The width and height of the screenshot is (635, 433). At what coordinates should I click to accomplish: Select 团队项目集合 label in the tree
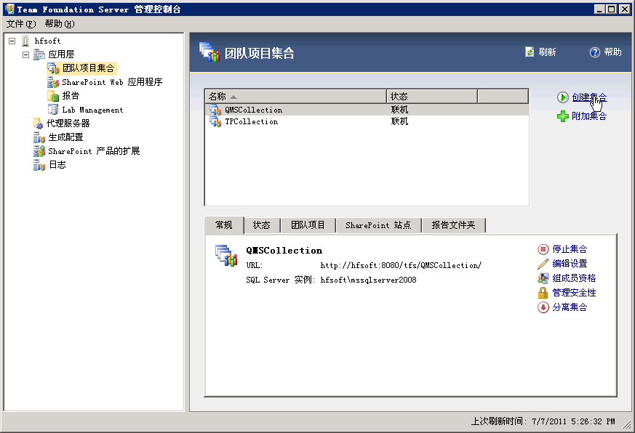89,68
